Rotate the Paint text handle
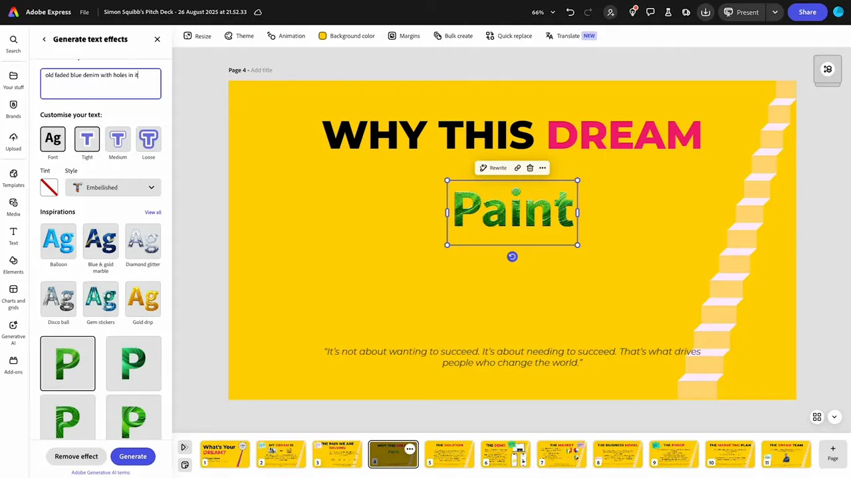Screen dimensions: 851x478 512,257
